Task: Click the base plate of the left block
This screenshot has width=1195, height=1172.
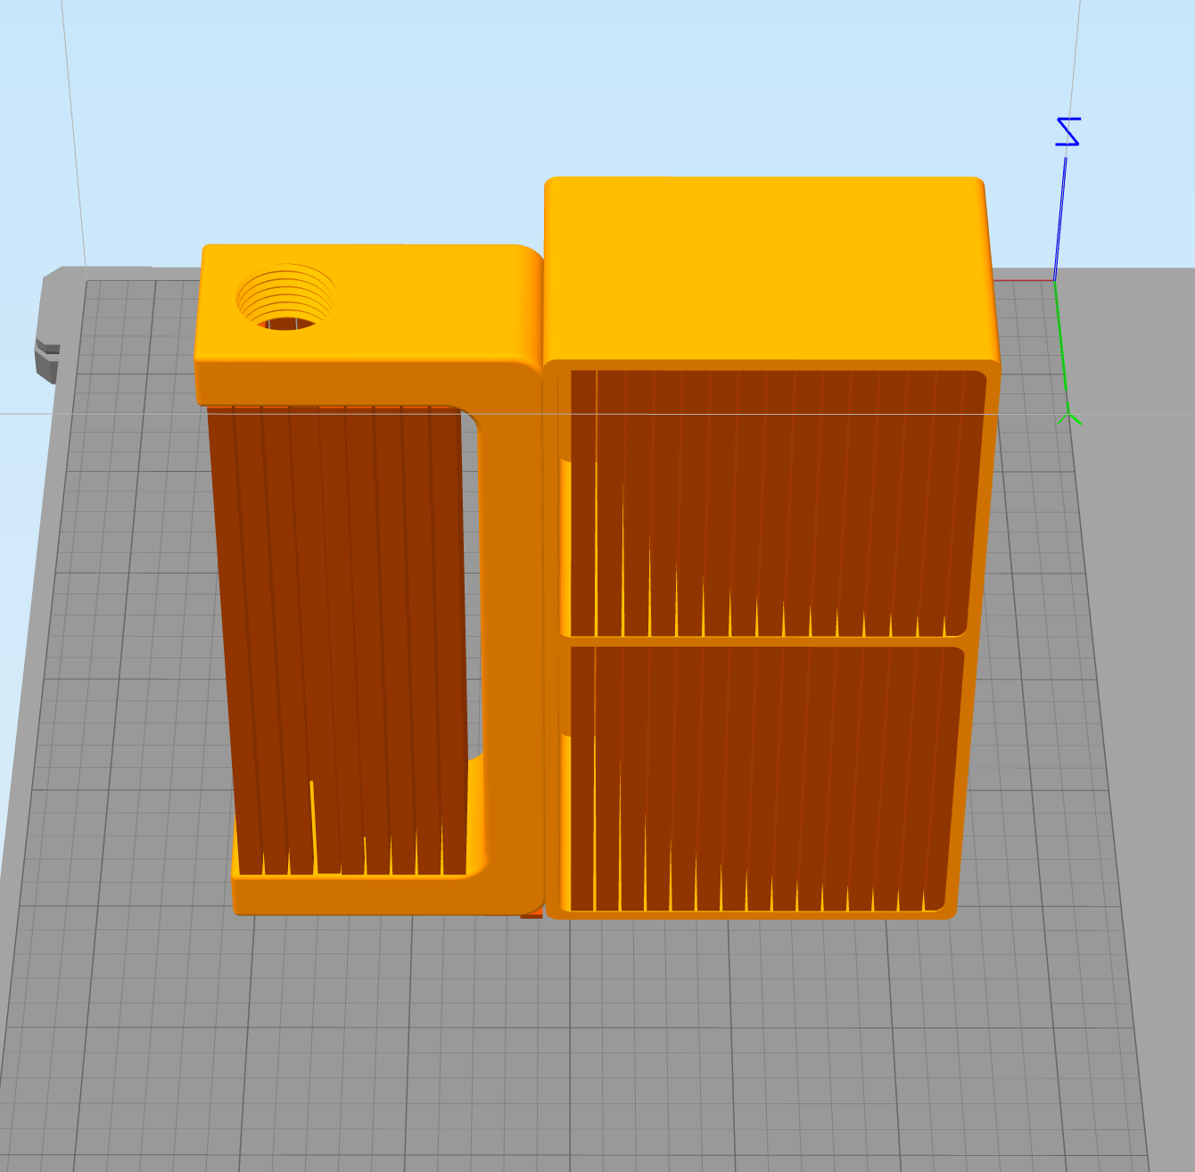Action: 357,896
